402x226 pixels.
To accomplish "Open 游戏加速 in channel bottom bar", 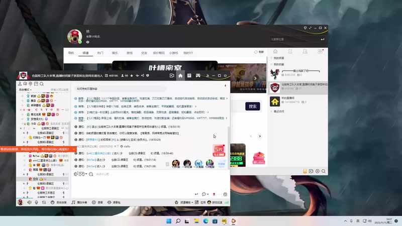I will (x=215, y=202).
